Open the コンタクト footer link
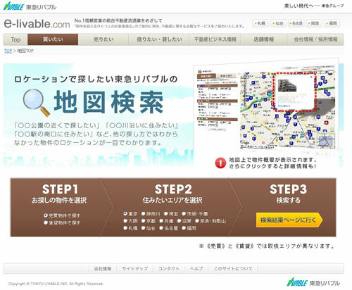This screenshot has height=290, width=352. tap(169, 268)
